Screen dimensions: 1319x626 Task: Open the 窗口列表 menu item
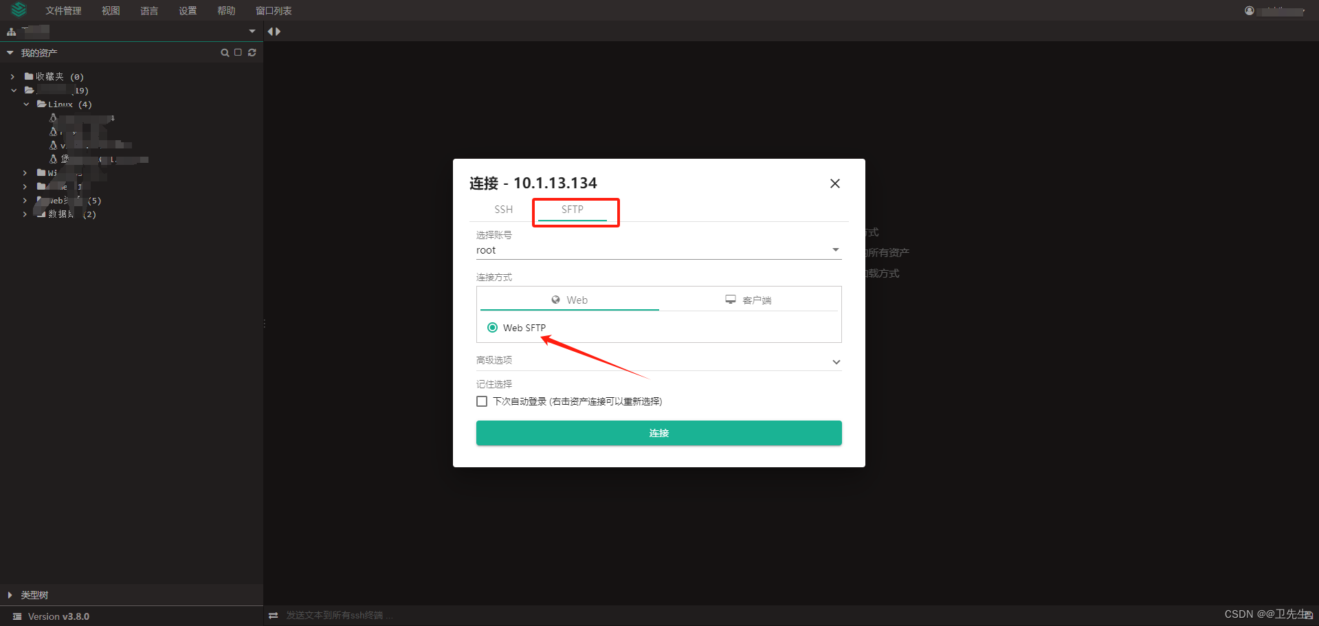point(273,10)
